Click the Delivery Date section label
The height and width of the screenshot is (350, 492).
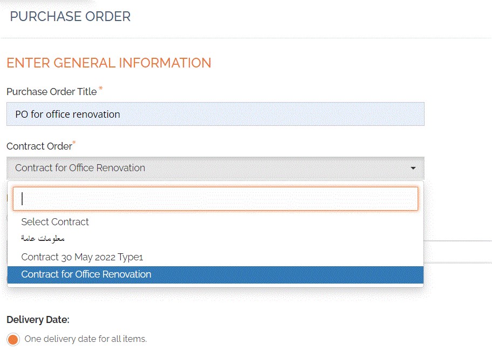(38, 320)
